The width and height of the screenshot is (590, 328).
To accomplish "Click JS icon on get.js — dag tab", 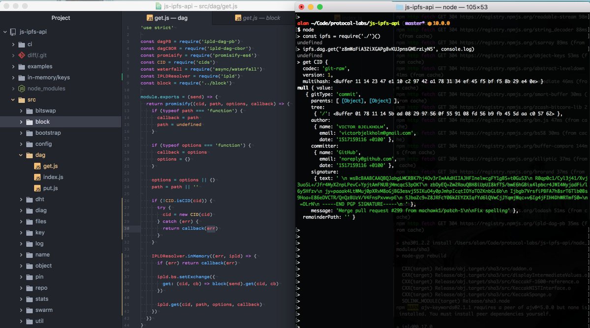I will tap(149, 18).
